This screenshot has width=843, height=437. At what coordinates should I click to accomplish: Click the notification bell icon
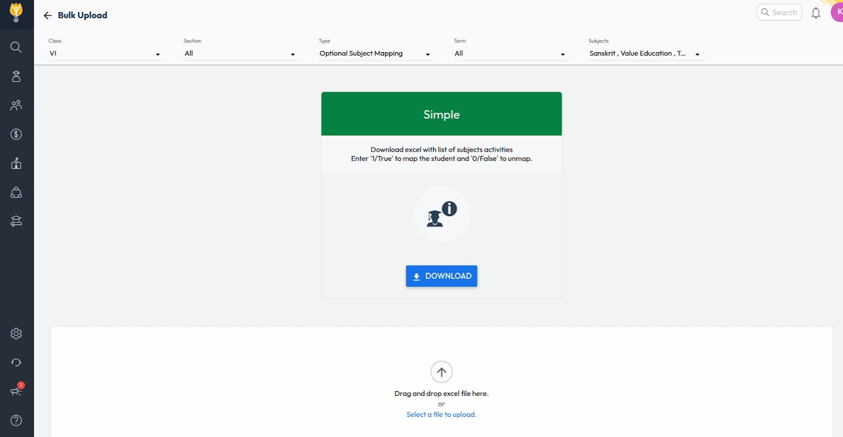pos(816,13)
